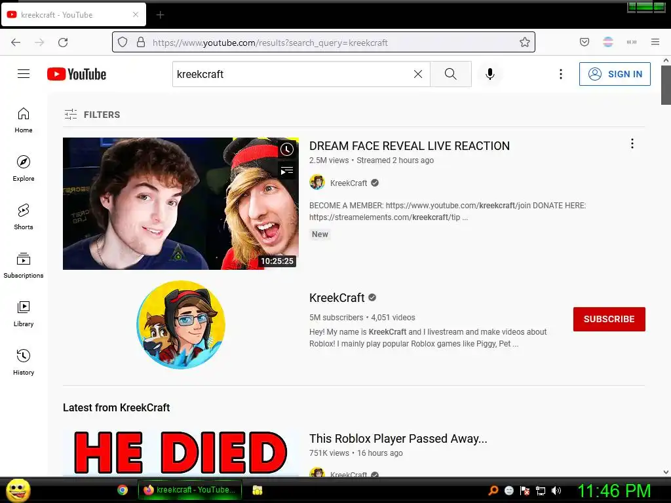Add Dream video to Watch Later

[287, 149]
